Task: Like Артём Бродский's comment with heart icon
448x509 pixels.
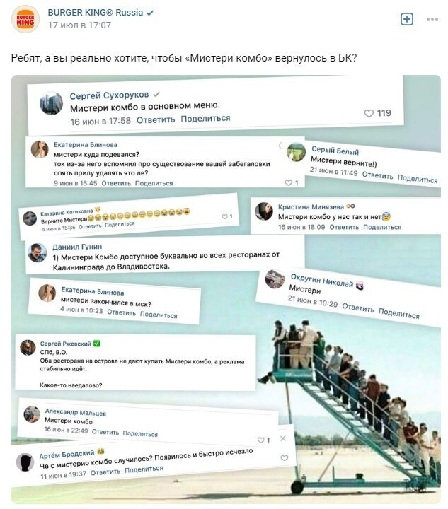Action: 285,457
